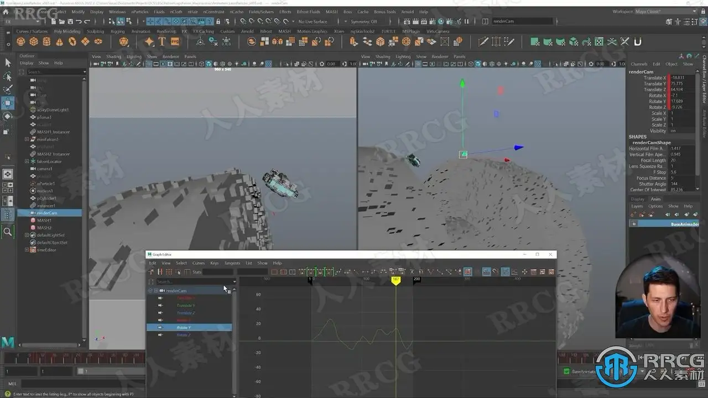Screen dimensions: 708x398
Task: Click the polygon Type text tool icon
Action: click(162, 42)
